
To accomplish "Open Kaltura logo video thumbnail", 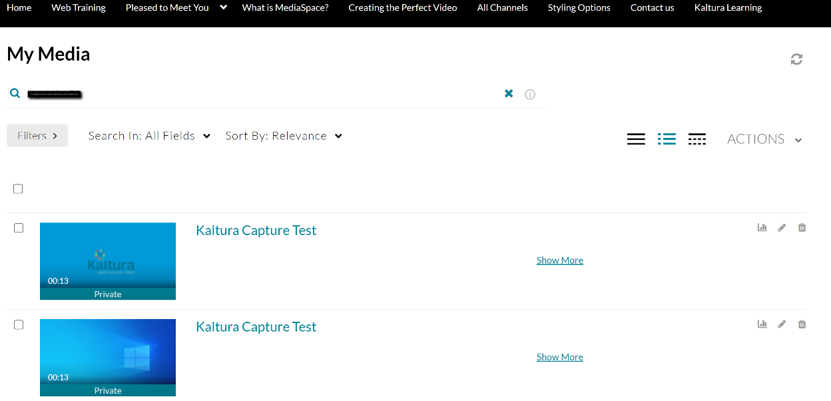I will click(108, 261).
